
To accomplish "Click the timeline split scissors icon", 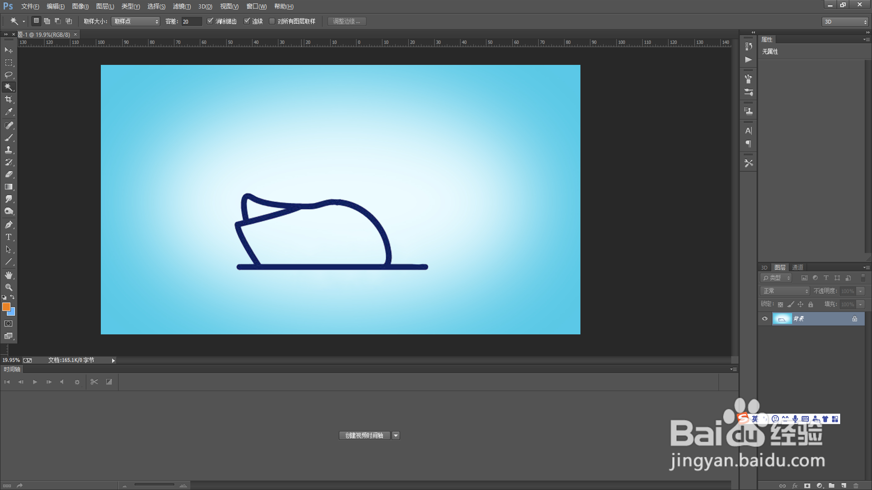I will (94, 382).
